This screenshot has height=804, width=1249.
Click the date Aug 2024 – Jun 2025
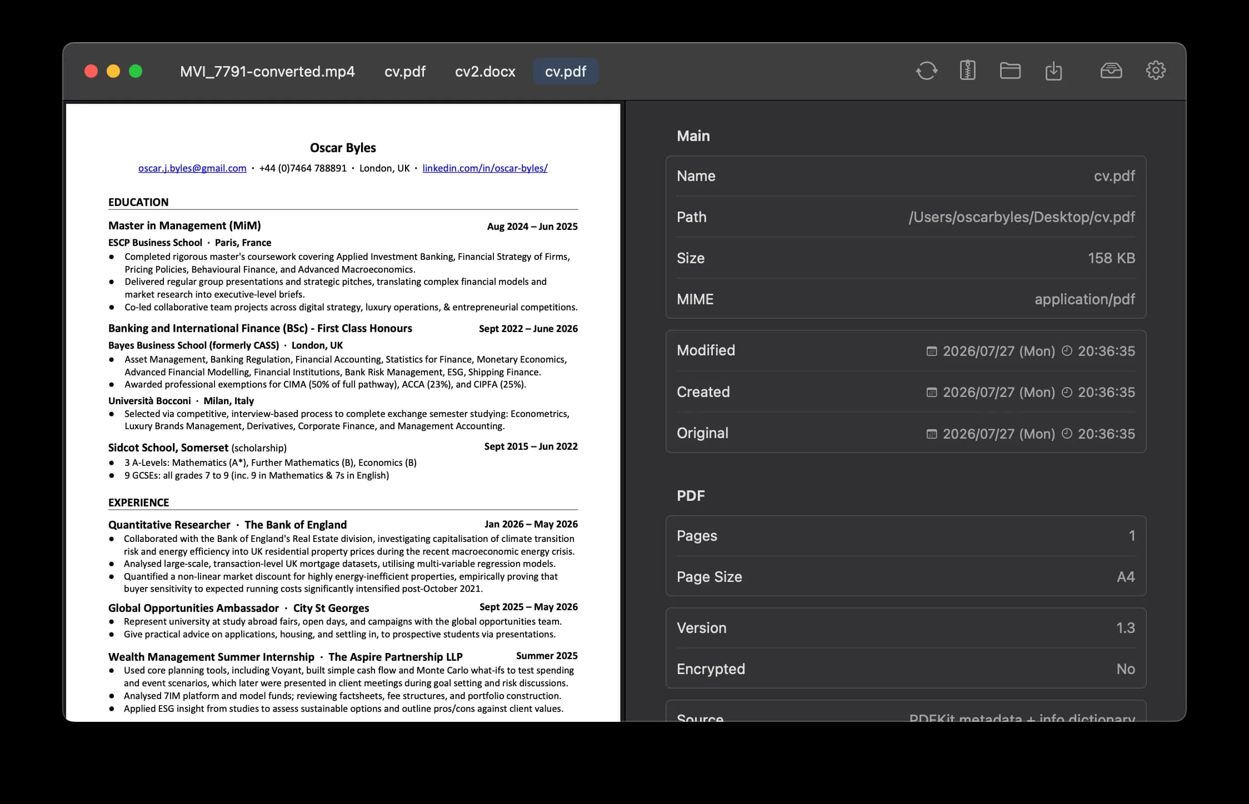coord(532,227)
